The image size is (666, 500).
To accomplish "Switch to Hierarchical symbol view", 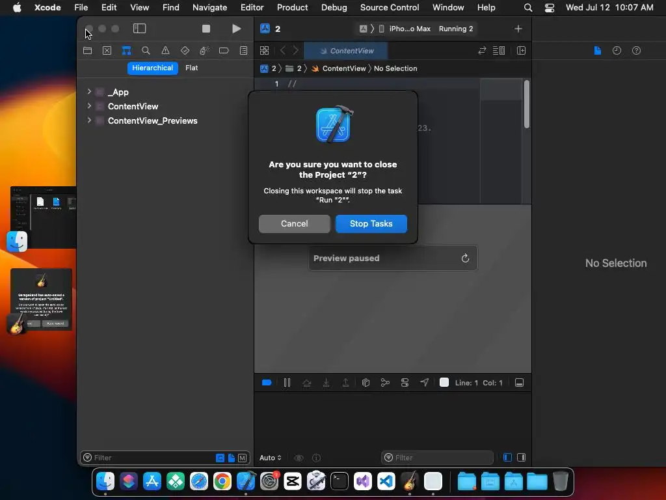I will [152, 68].
